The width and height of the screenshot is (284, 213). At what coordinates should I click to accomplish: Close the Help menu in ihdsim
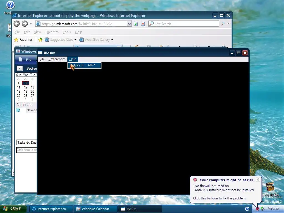[73, 59]
